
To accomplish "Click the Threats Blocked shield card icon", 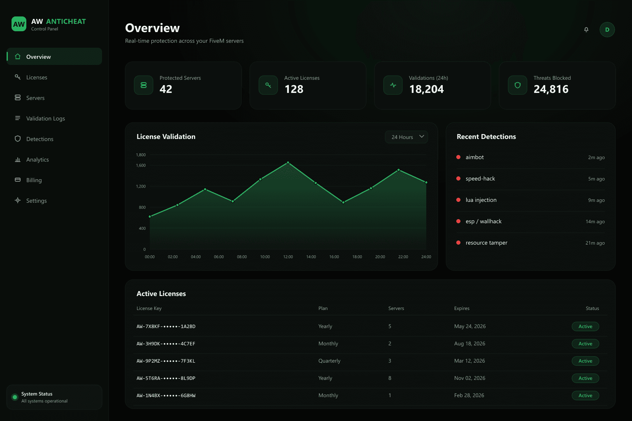I will pyautogui.click(x=518, y=85).
